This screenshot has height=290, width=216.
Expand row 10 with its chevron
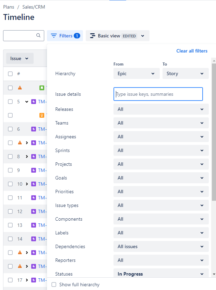(x=27, y=184)
